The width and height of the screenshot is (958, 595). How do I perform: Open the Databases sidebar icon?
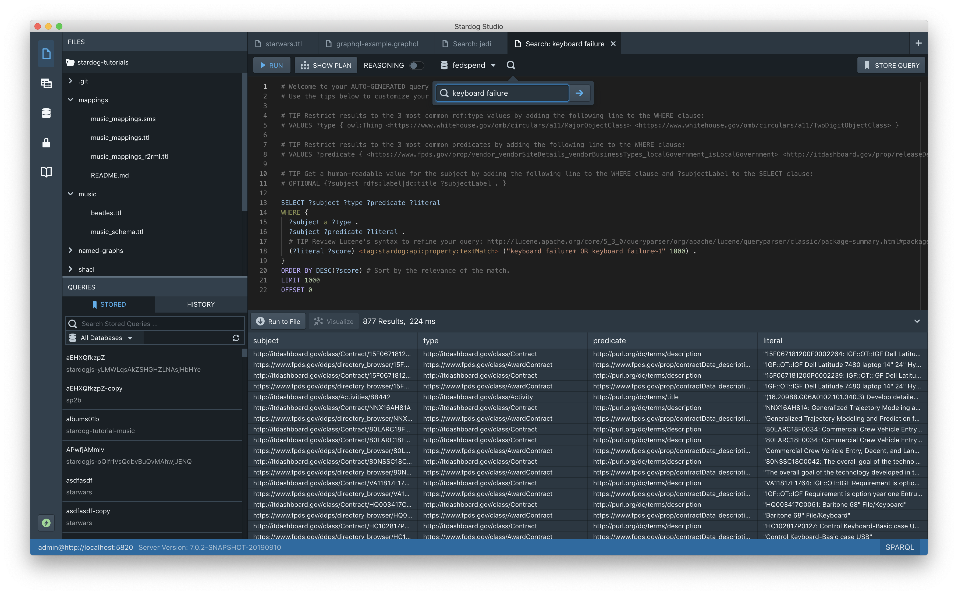(46, 113)
